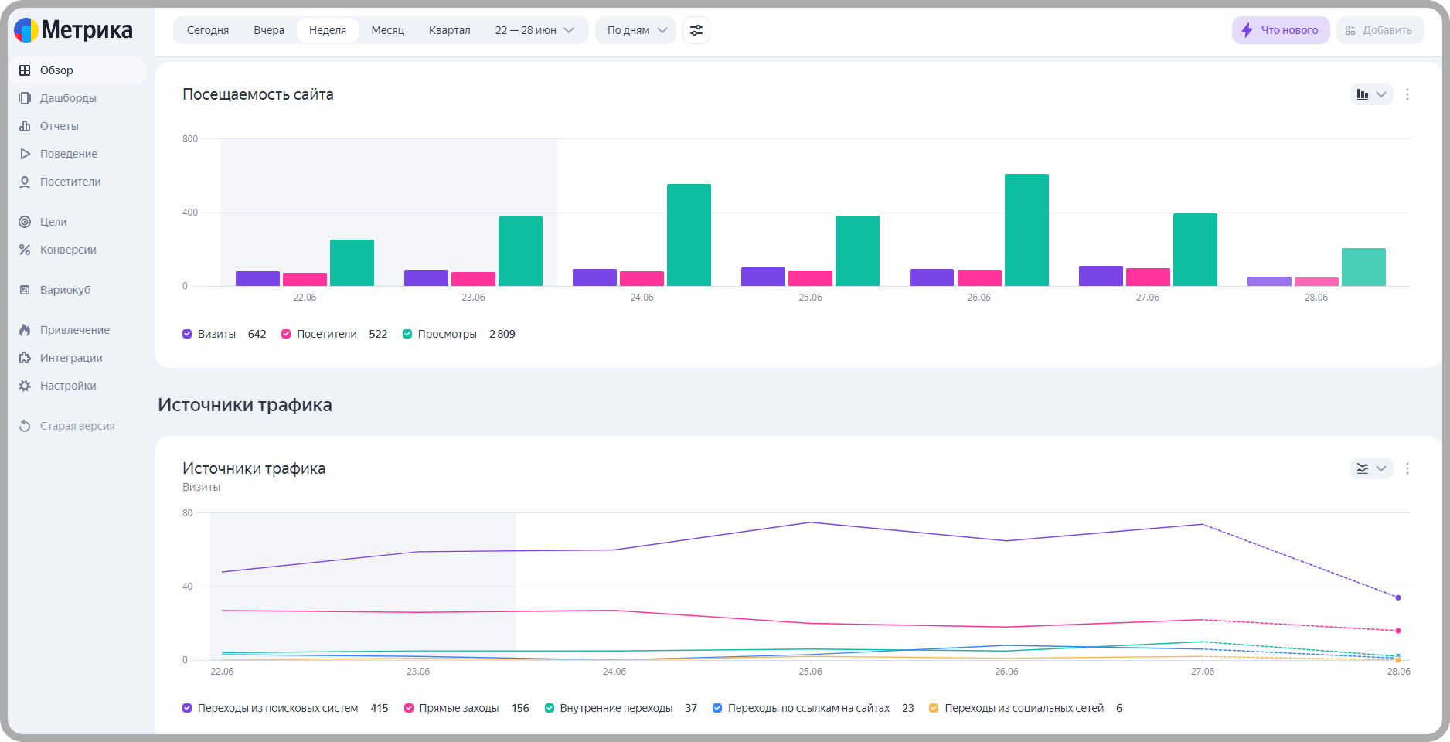The height and width of the screenshot is (742, 1450).
Task: Open Источники трафика widget three-dot menu
Action: [1407, 468]
